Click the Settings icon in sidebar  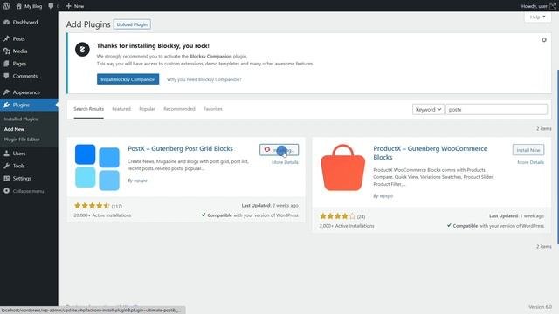click(x=6, y=178)
